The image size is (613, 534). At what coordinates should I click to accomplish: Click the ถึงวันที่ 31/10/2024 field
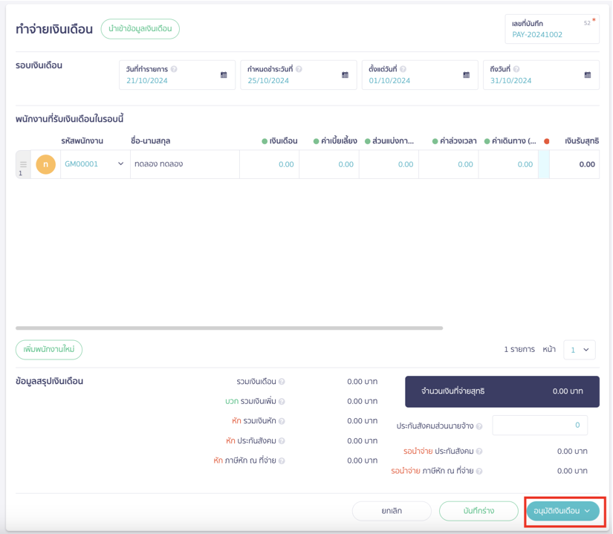[541, 75]
